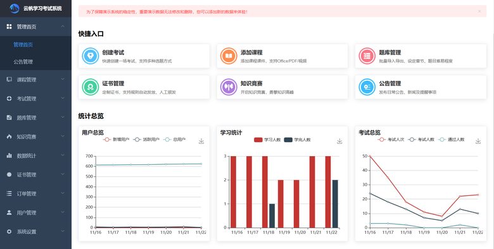Image resolution: width=494 pixels, height=249 pixels.
Task: Open the 课程管理 sidebar menu label
Action: [x=27, y=80]
